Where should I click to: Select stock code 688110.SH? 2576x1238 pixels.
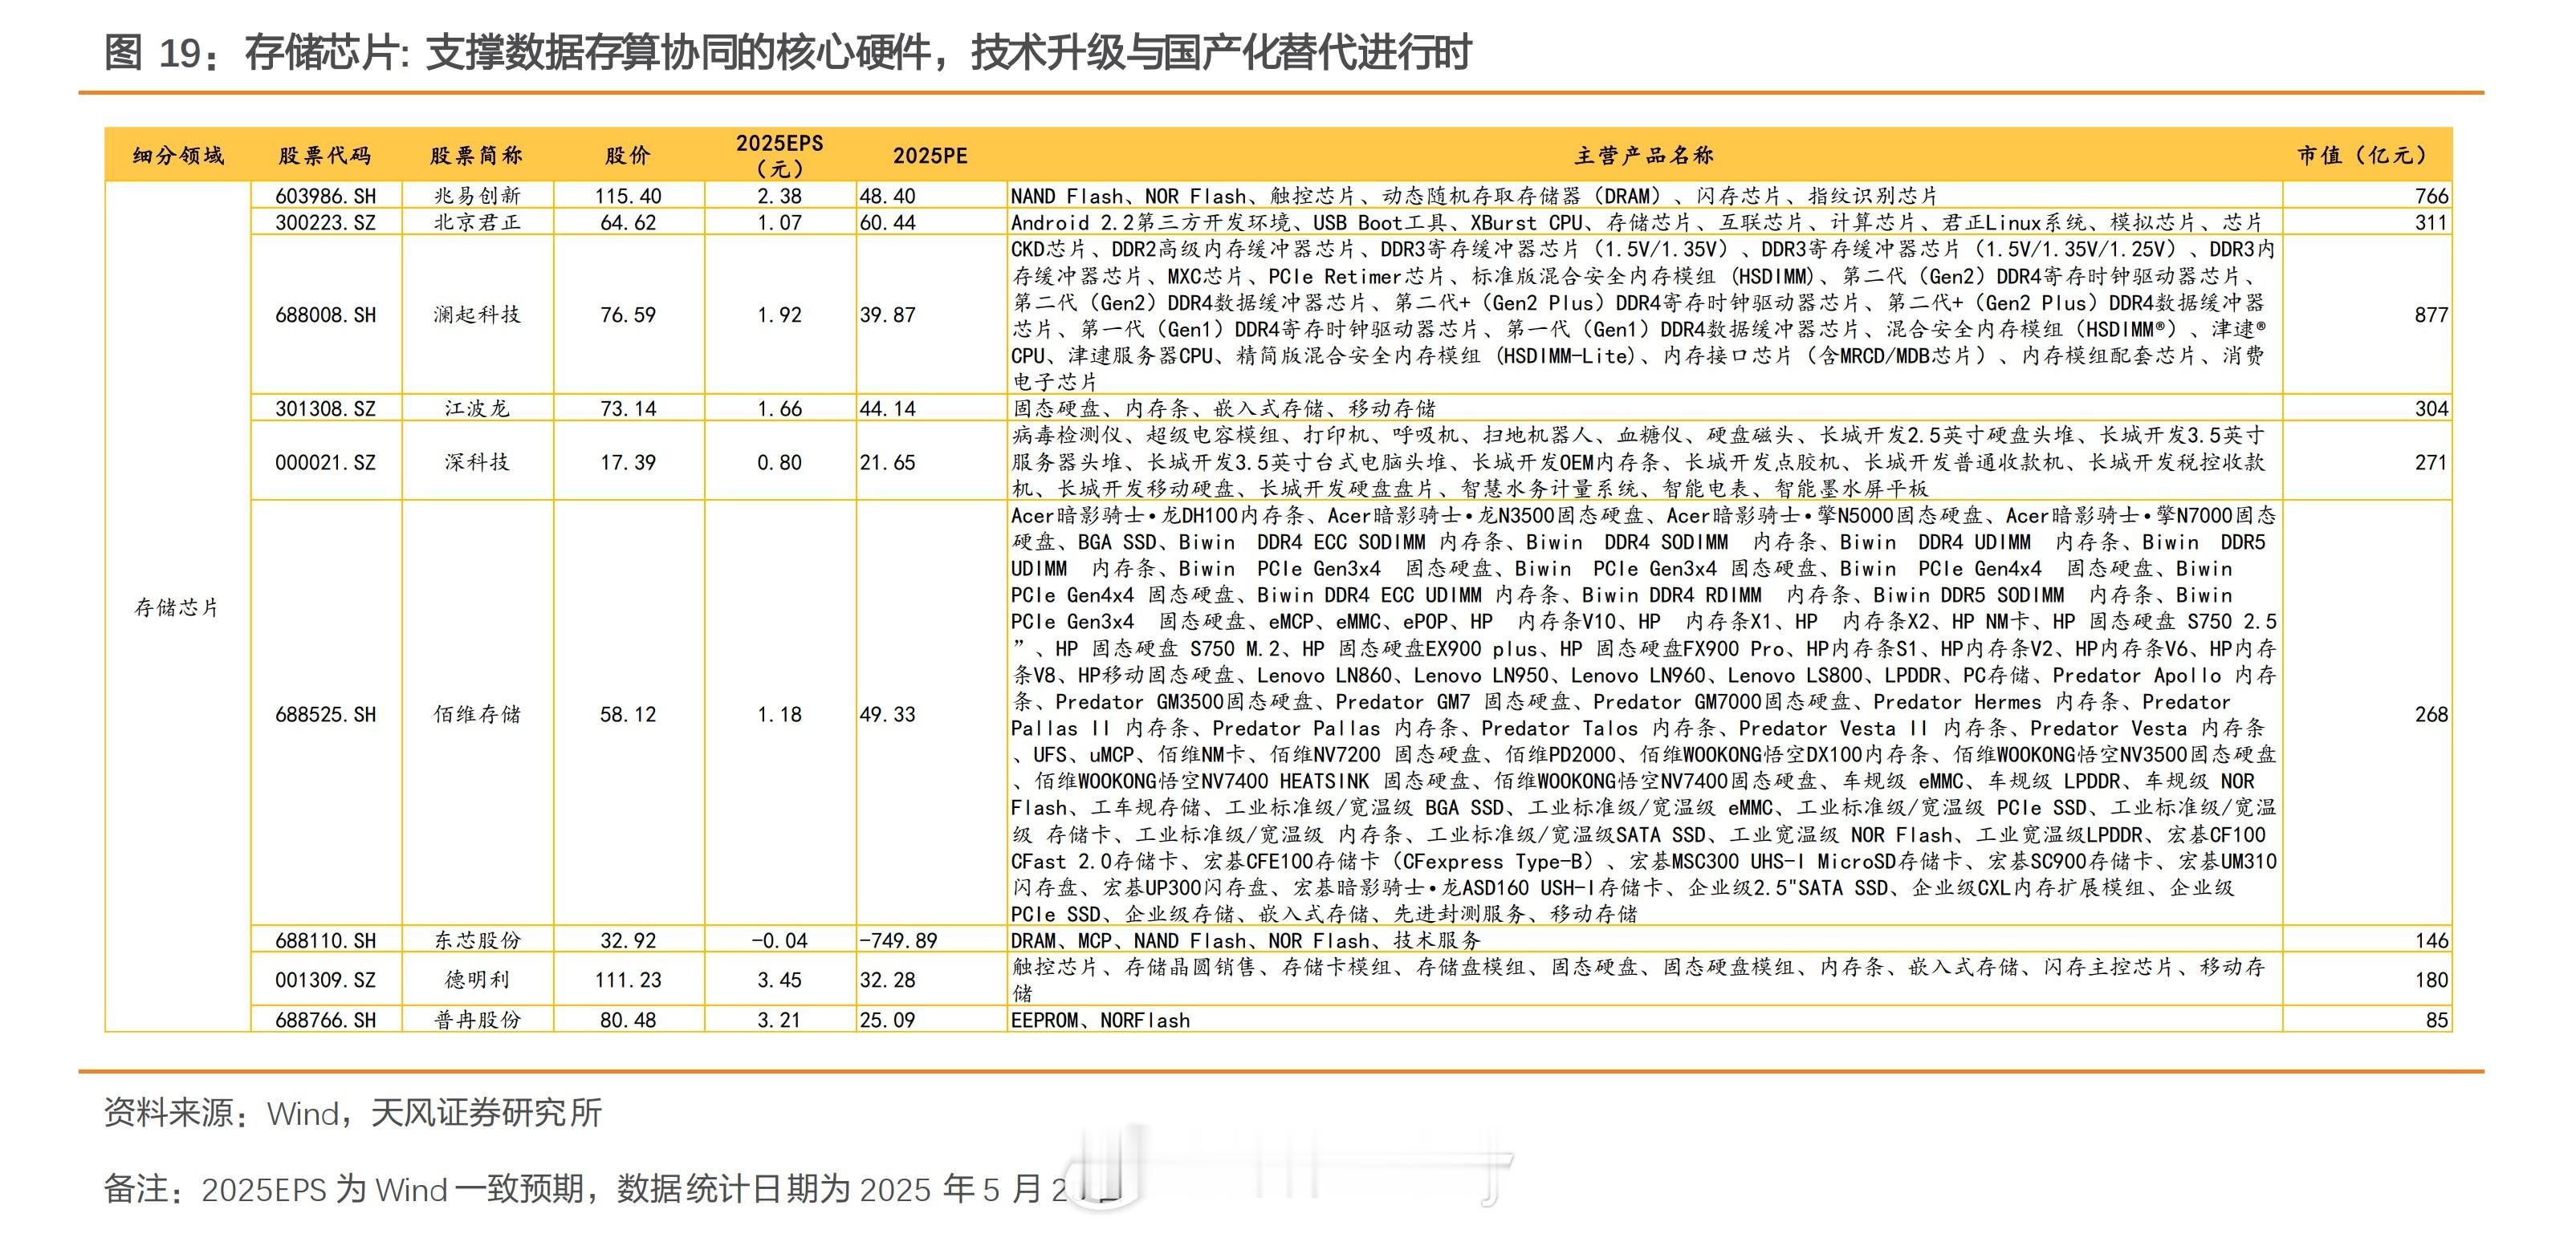326,940
